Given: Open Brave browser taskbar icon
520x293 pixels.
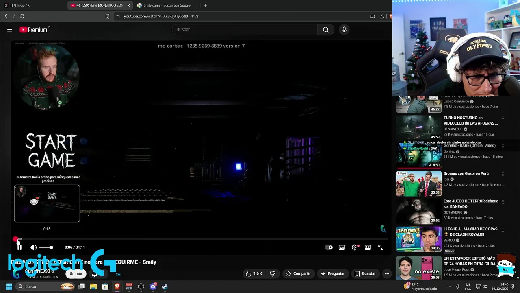Looking at the screenshot, I should coord(117,286).
